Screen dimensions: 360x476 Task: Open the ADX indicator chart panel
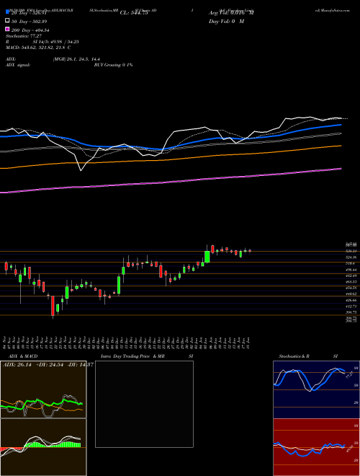[43, 389]
